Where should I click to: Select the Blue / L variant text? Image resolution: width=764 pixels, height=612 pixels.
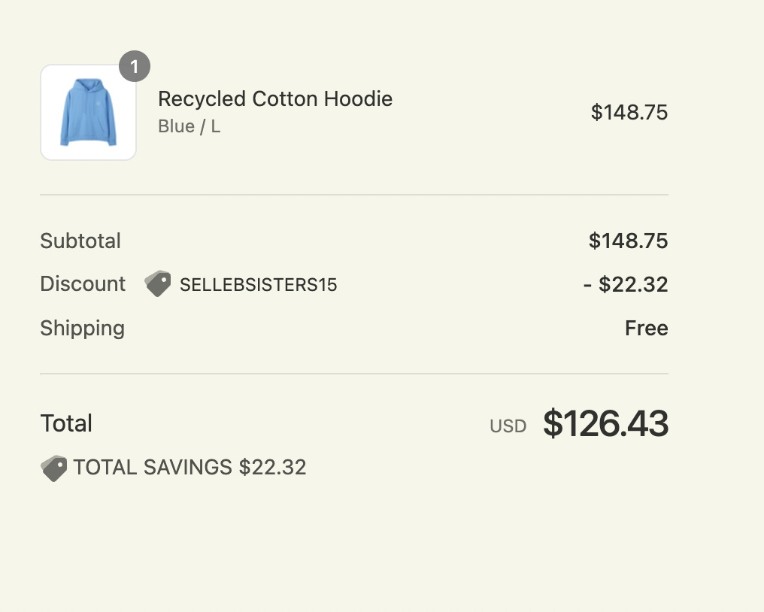click(189, 126)
